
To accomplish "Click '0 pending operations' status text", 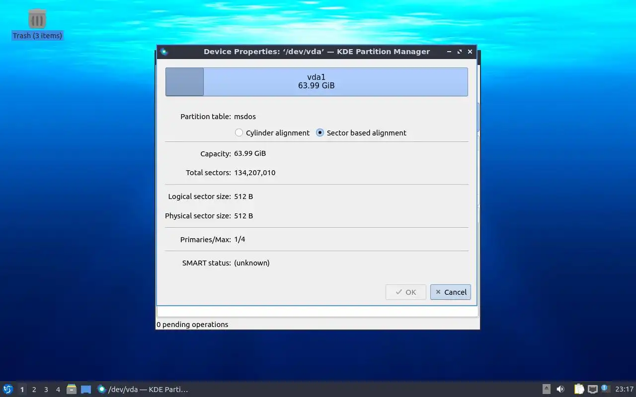I will pyautogui.click(x=192, y=325).
